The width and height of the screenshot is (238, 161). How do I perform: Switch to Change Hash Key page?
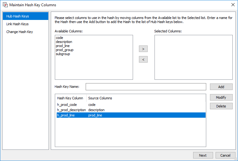click(19, 32)
